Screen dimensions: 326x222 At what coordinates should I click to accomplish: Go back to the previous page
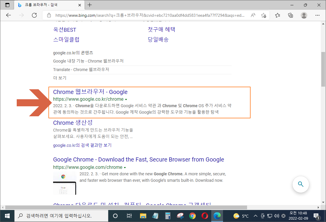tap(9, 15)
